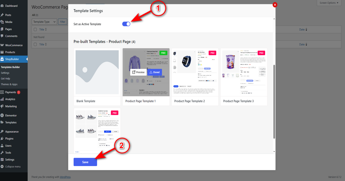The width and height of the screenshot is (345, 181).
Task: Open Get Help submenu item
Action: pos(5,78)
